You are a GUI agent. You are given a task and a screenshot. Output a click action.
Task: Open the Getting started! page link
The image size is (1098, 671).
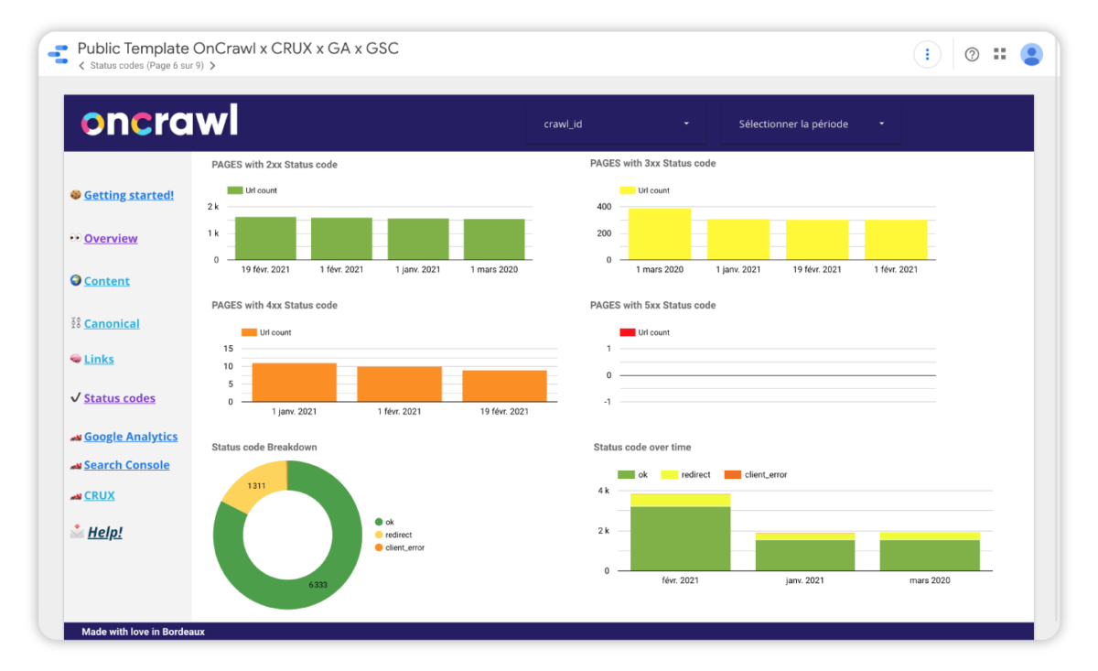[x=128, y=195]
